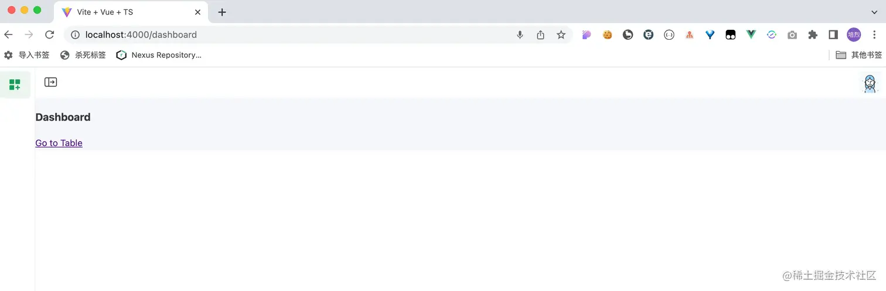This screenshot has width=886, height=291.
Task: Toggle the browser side panel
Action: (833, 35)
